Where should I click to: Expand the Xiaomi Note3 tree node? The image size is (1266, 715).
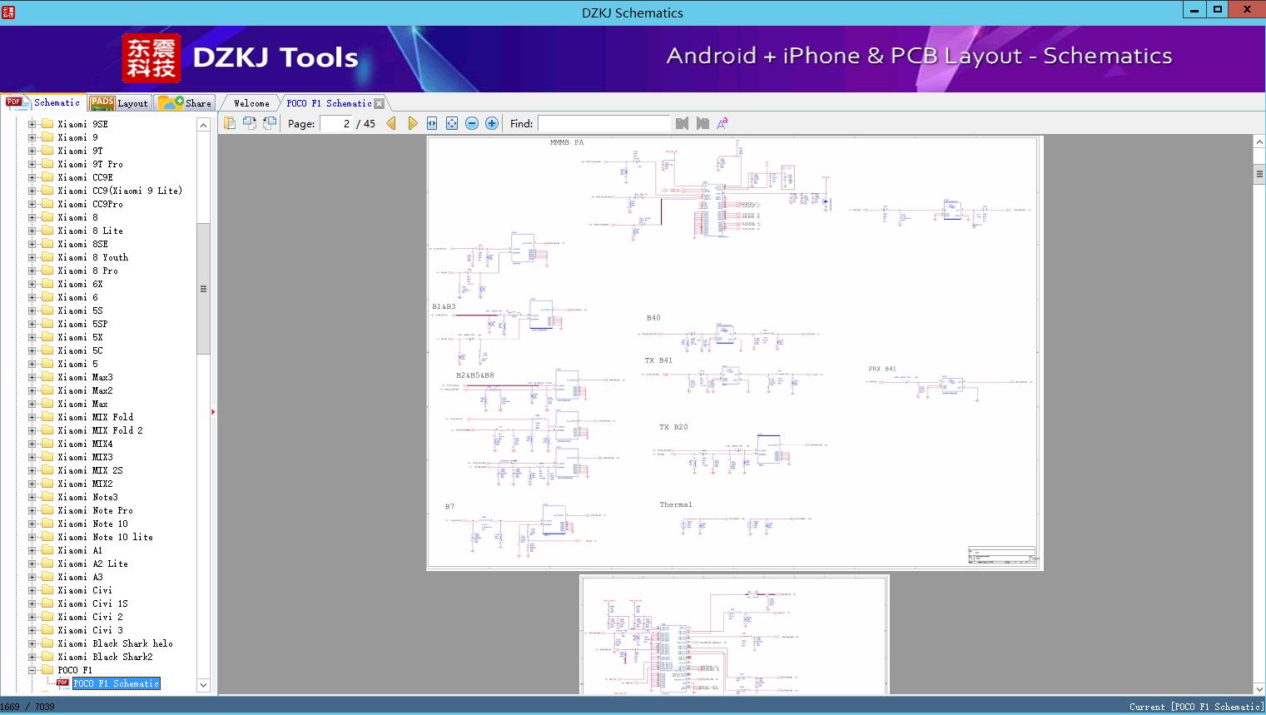(x=32, y=497)
